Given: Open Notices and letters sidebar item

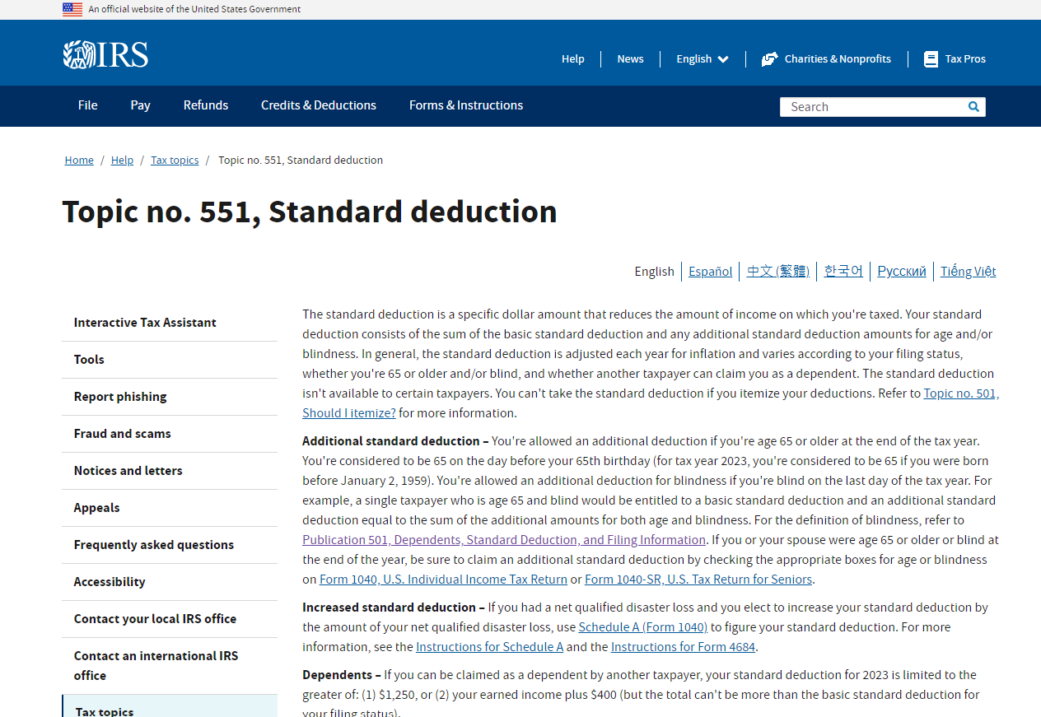Looking at the screenshot, I should 170,471.
